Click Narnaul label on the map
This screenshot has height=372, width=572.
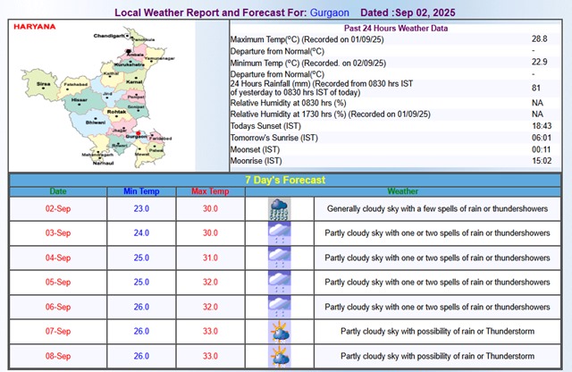pyautogui.click(x=104, y=163)
